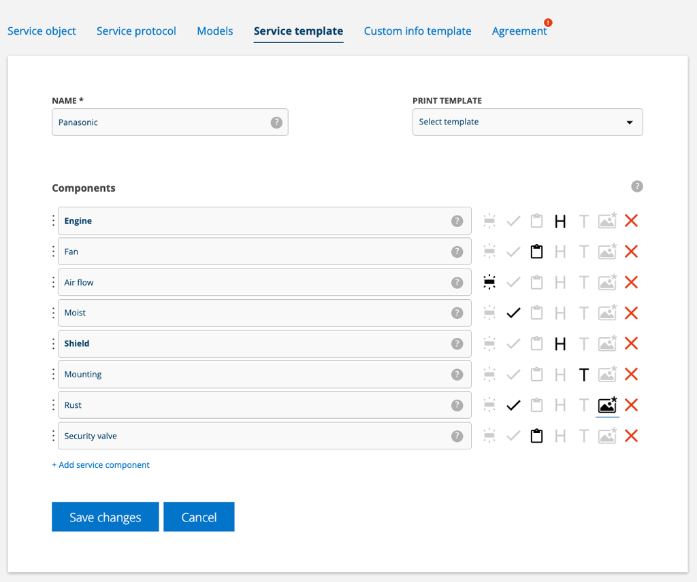The width and height of the screenshot is (697, 582).
Task: Open the Service object tab
Action: click(x=42, y=31)
